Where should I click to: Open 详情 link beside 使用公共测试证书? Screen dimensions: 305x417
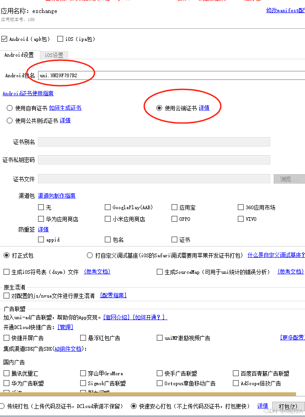click(65, 120)
